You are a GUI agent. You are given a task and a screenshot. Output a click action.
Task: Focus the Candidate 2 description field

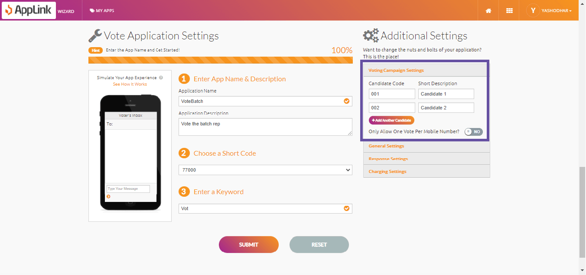(x=446, y=108)
